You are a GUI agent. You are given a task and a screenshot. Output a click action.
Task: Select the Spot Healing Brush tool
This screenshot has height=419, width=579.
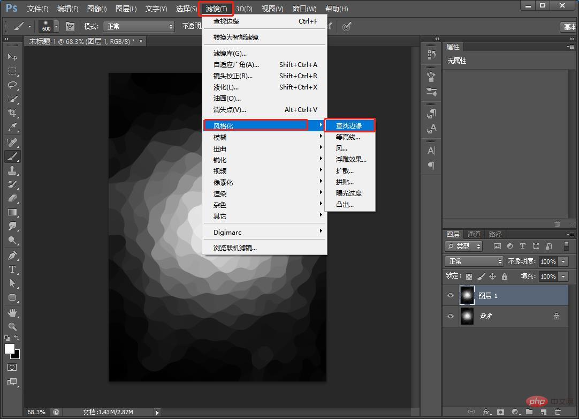coord(12,143)
